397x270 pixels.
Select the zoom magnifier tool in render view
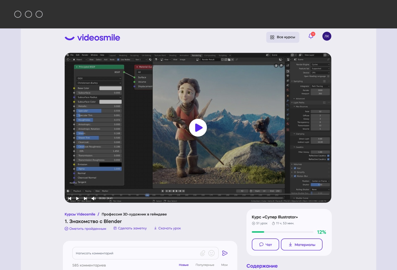coord(281,65)
